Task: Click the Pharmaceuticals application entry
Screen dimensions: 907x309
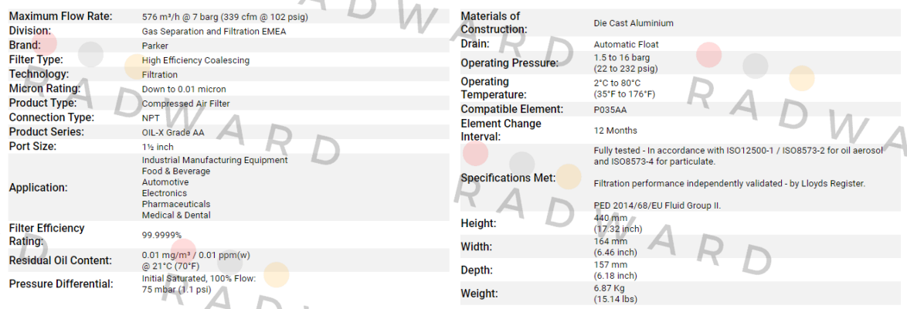Action: pyautogui.click(x=176, y=204)
